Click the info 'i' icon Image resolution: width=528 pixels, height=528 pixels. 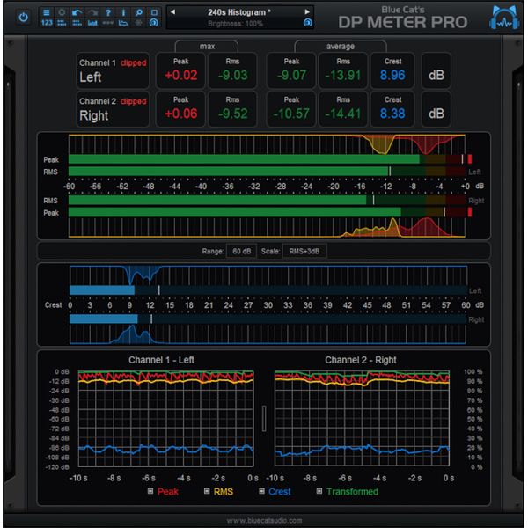coord(123,12)
